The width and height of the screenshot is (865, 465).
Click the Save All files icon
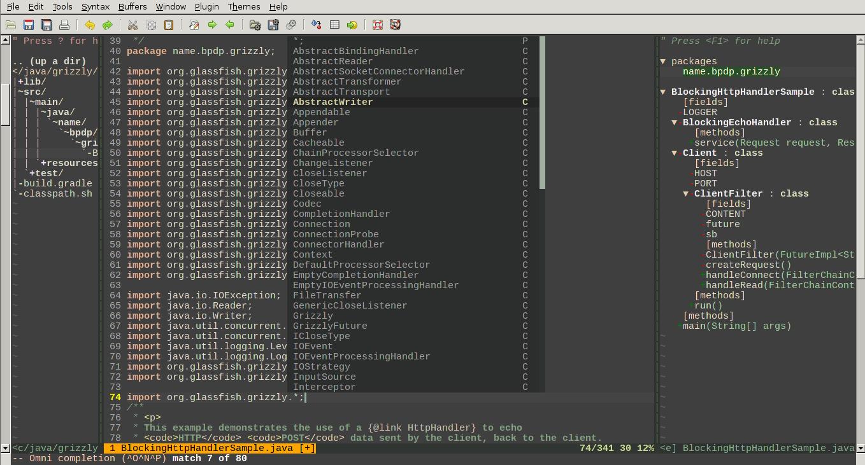(46, 25)
